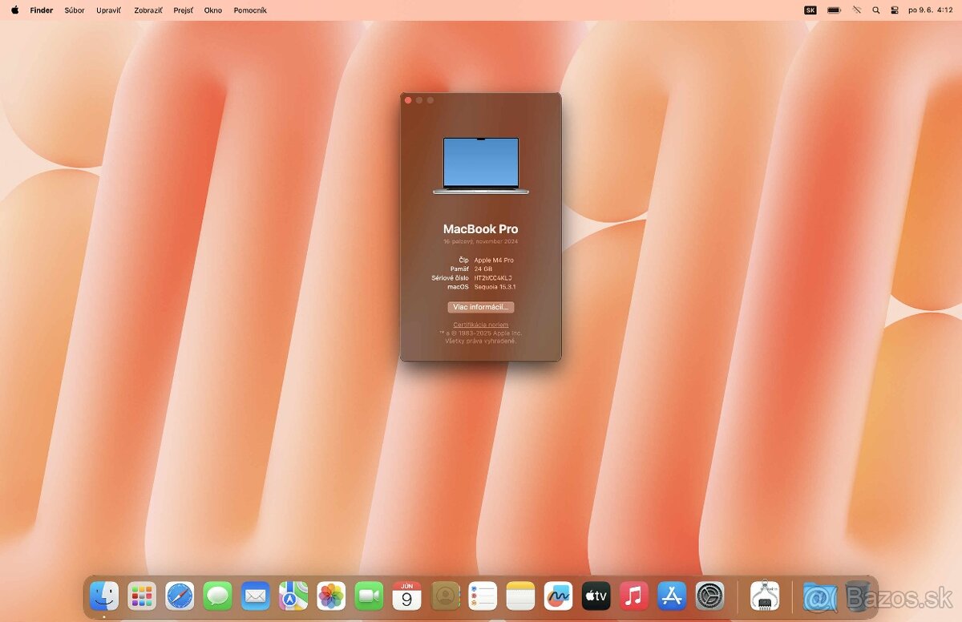Open the Reminders app
The height and width of the screenshot is (622, 962).
[482, 596]
